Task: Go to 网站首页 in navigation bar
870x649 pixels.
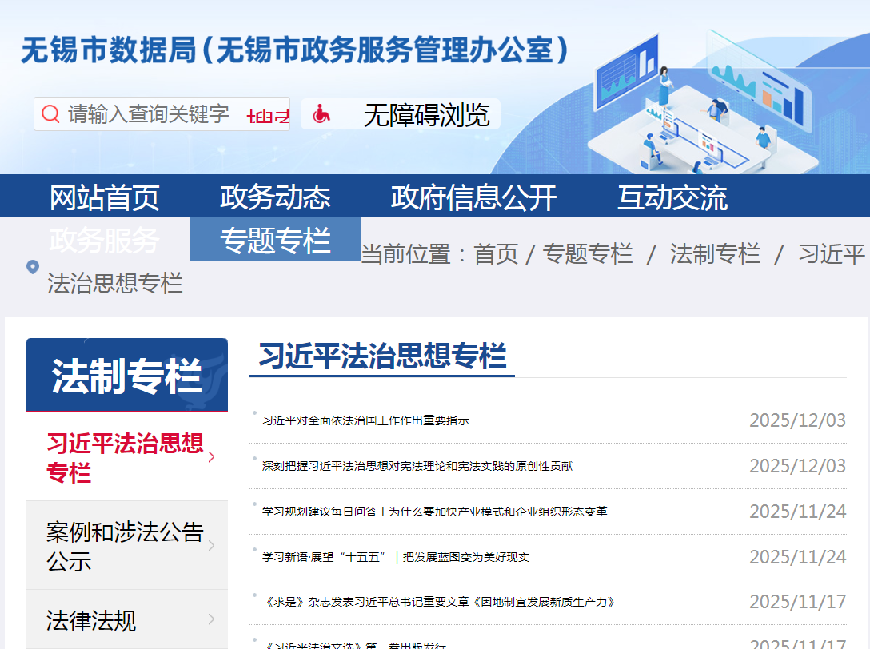Action: click(105, 197)
